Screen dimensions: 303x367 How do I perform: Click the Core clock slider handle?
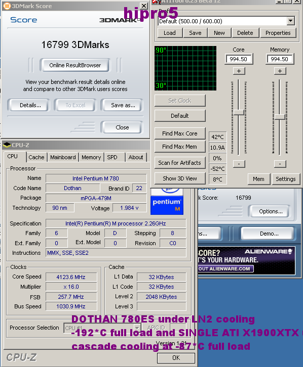(x=239, y=112)
